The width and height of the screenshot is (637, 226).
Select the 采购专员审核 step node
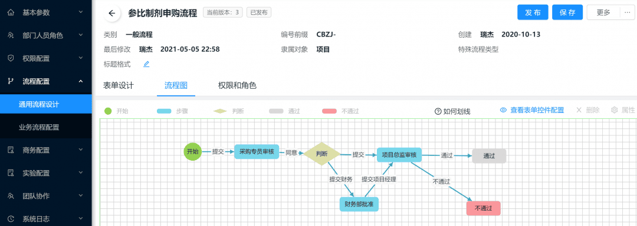[x=257, y=152]
